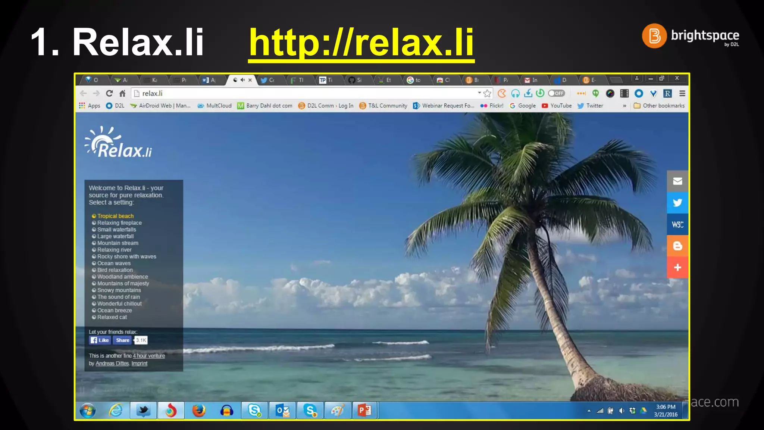Open the Imprint link

pyautogui.click(x=139, y=363)
